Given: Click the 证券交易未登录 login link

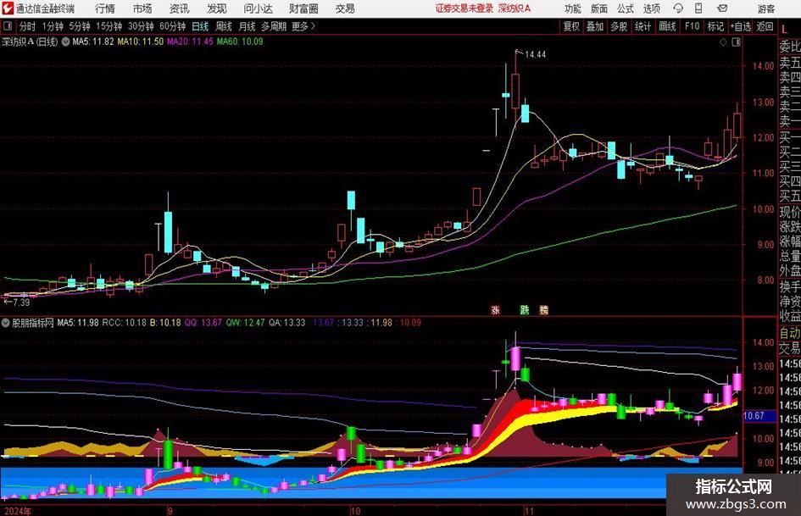Looking at the screenshot, I should [x=464, y=8].
